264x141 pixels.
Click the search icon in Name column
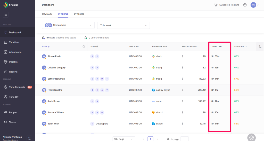(84, 47)
